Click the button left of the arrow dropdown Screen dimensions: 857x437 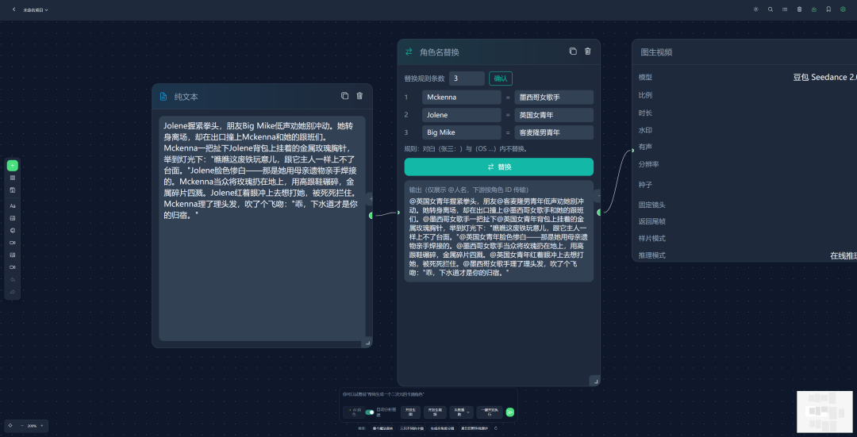pos(435,412)
